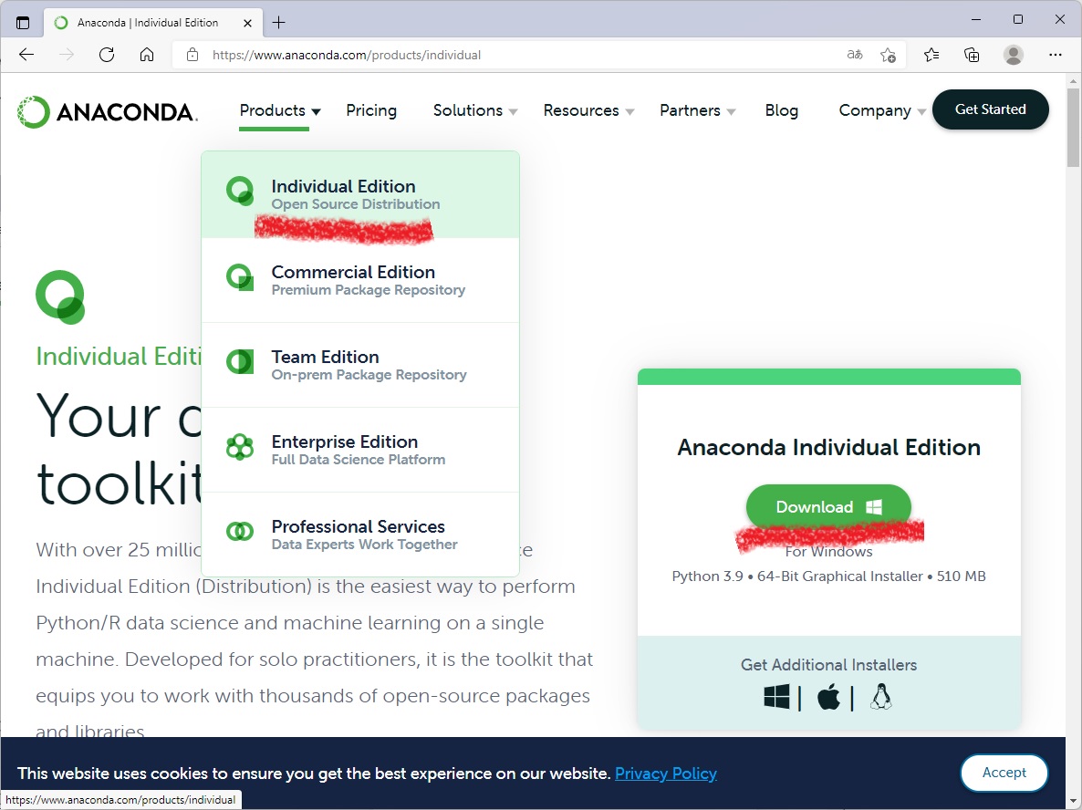Viewport: 1082px width, 810px height.
Task: Open the Privacy Policy link
Action: [x=665, y=774]
